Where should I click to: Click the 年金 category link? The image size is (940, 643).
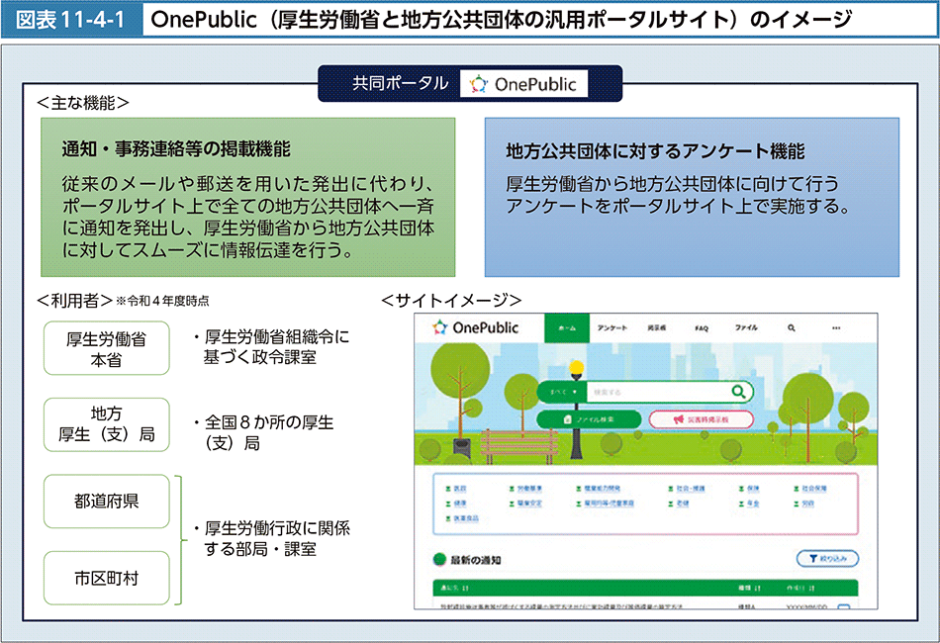(754, 503)
